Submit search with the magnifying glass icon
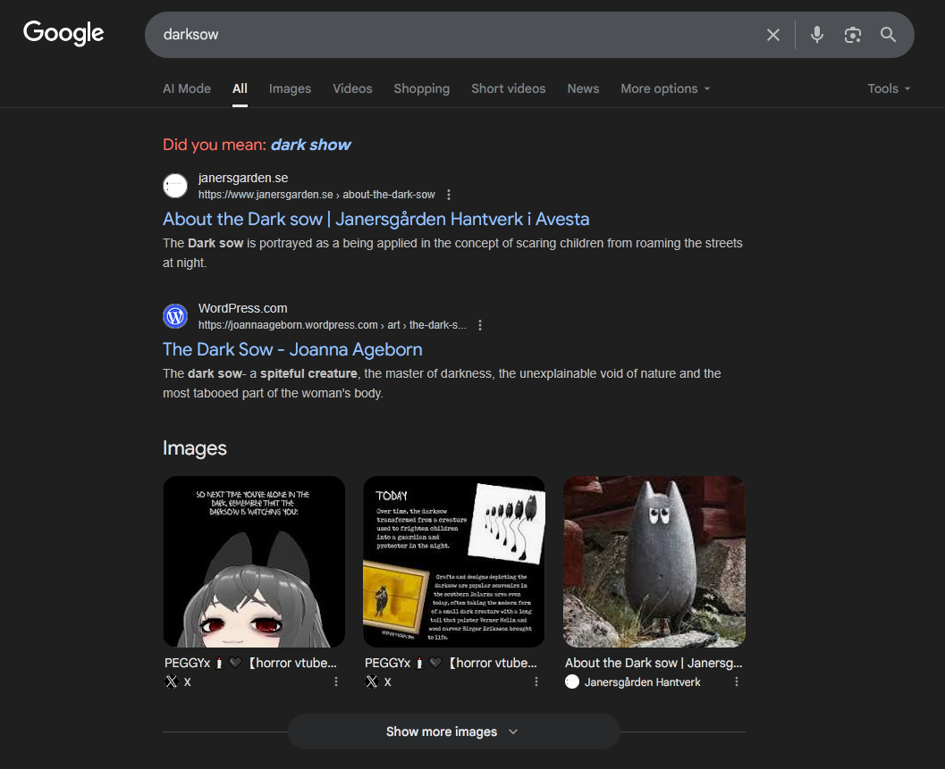The height and width of the screenshot is (769, 945). (x=889, y=34)
